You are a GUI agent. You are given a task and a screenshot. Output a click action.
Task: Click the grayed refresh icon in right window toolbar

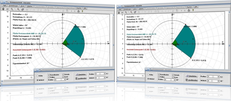[173, 11]
